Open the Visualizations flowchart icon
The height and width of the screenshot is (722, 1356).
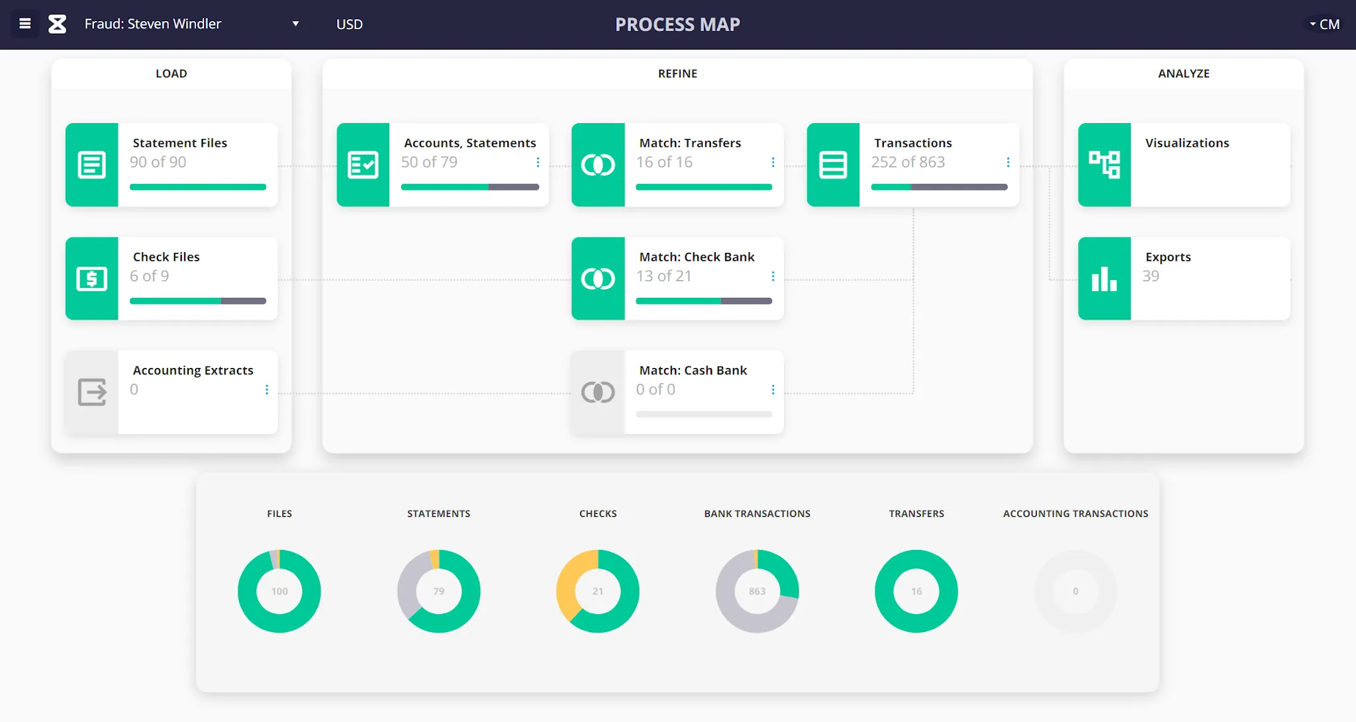coord(1104,165)
